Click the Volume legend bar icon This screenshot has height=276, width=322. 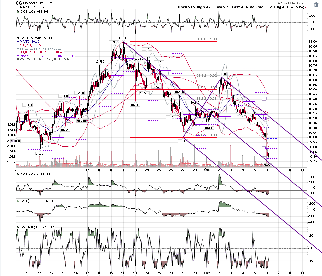[18, 59]
